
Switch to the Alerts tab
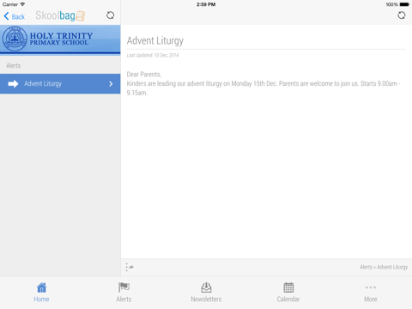[124, 292]
